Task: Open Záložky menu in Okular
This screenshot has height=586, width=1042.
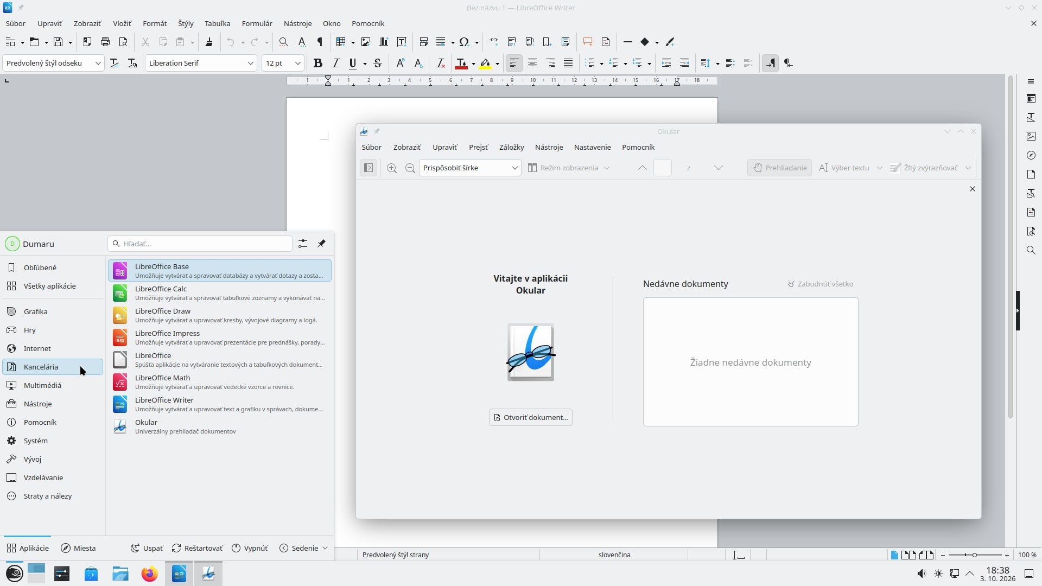Action: coord(511,148)
